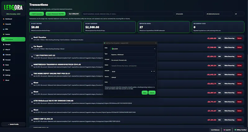Select the checkbox for 00RETIRE2020 row

tap(32, 66)
